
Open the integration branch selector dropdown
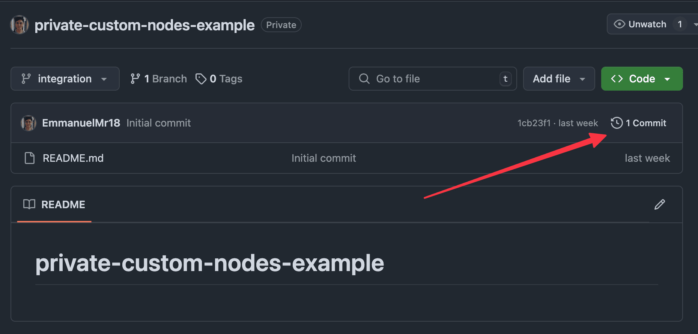(x=65, y=79)
